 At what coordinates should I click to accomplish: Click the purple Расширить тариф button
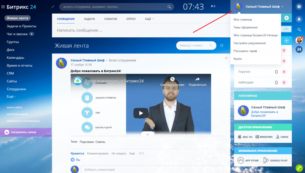26,132
